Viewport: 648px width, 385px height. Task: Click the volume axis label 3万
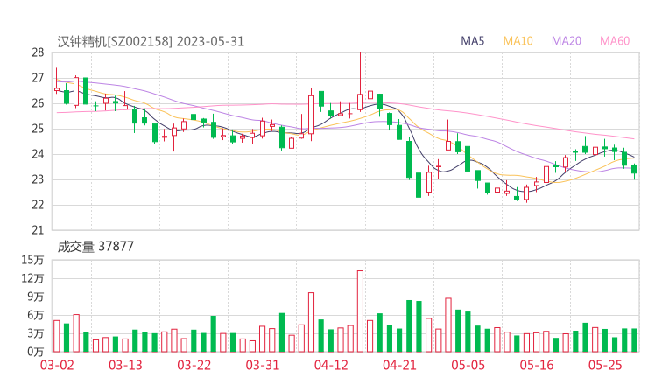click(36, 333)
